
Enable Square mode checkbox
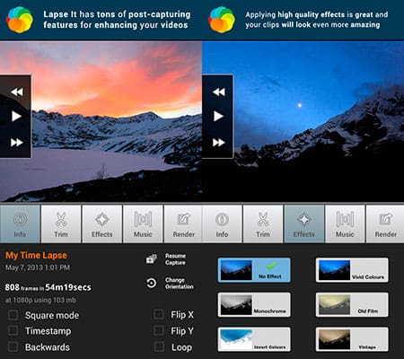click(13, 315)
